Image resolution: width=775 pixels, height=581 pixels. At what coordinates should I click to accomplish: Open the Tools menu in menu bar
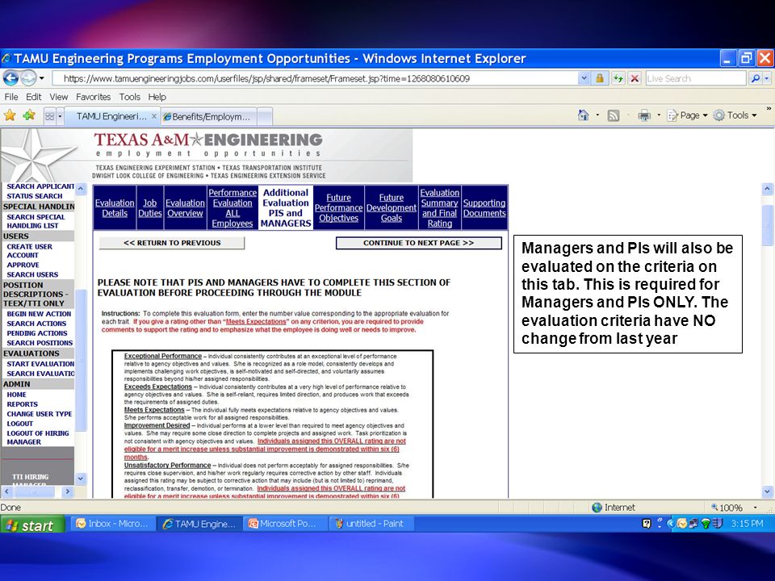pos(129,97)
